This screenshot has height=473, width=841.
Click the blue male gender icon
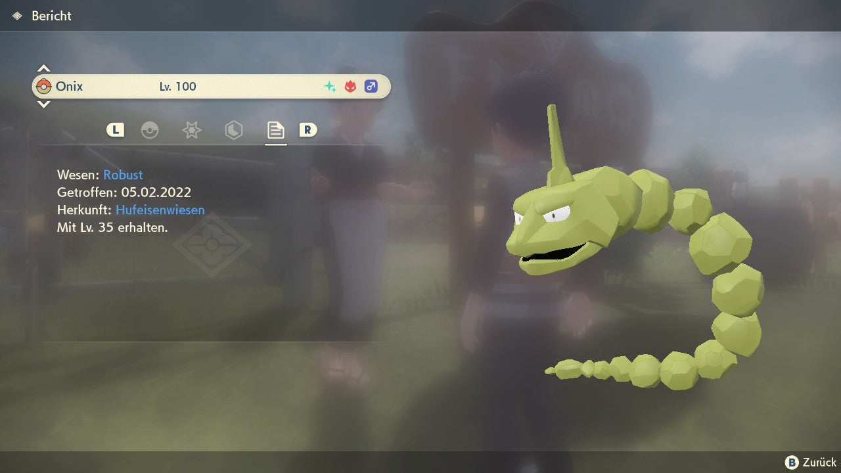[371, 87]
